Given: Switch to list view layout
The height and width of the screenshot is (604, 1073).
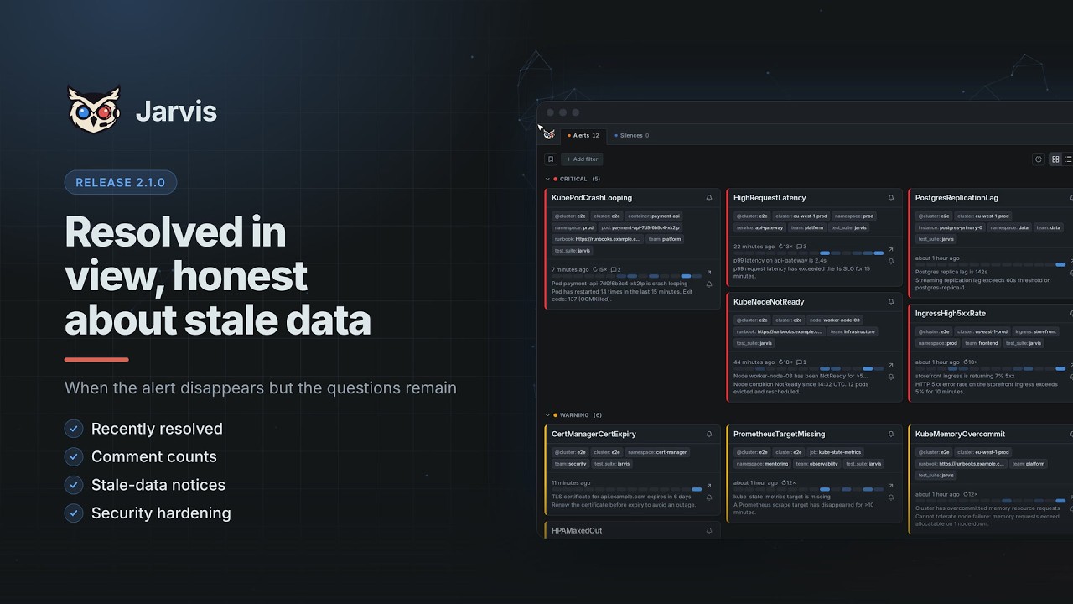Looking at the screenshot, I should tap(1068, 159).
